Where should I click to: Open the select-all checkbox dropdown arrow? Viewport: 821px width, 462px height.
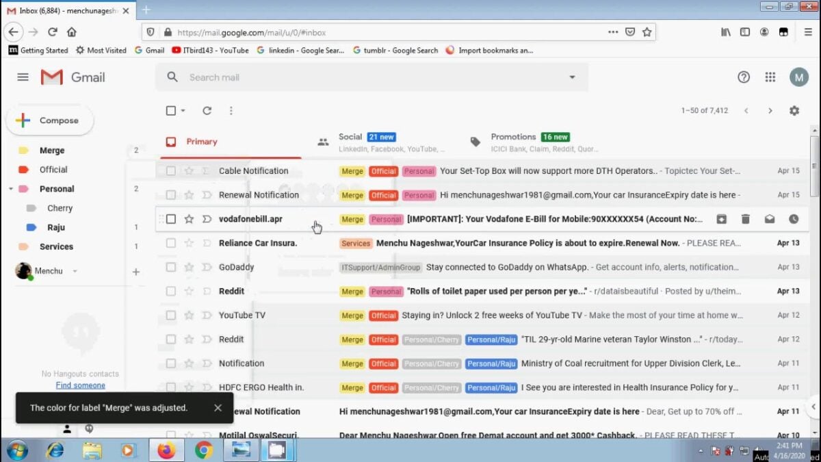coord(183,111)
